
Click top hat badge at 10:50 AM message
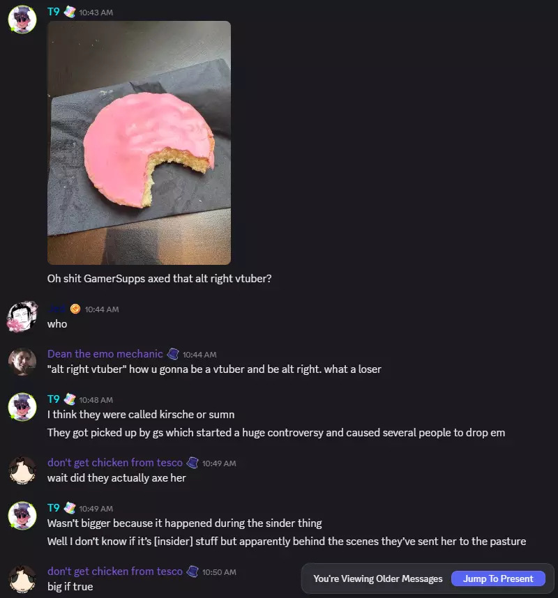[193, 572]
